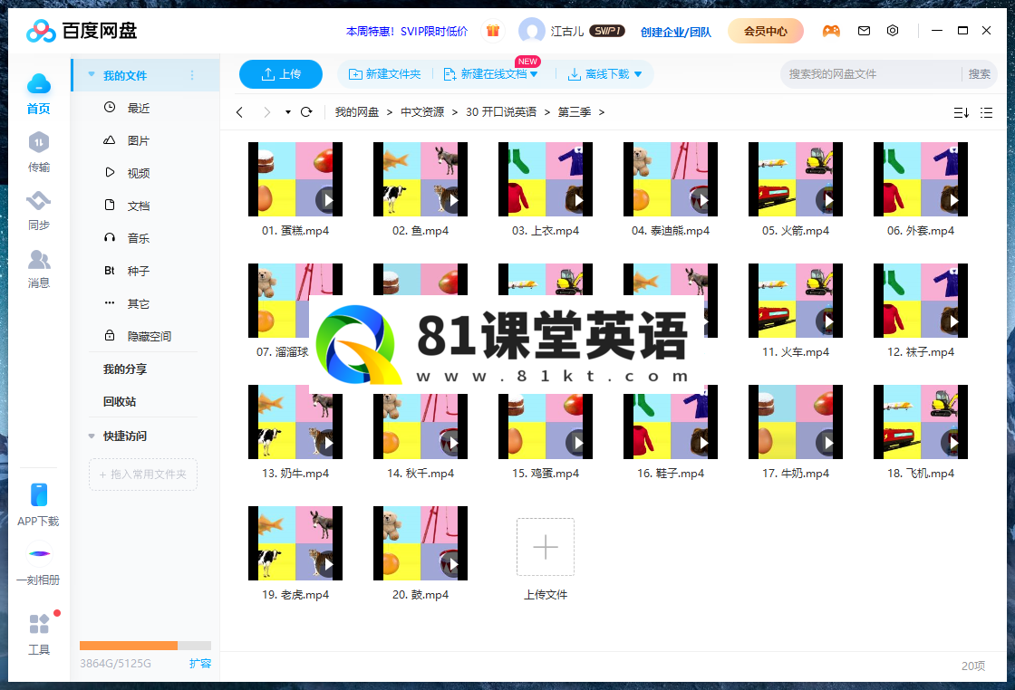Select video 13. 奶牛.mp4 thumbnail
Image resolution: width=1015 pixels, height=690 pixels.
[295, 422]
